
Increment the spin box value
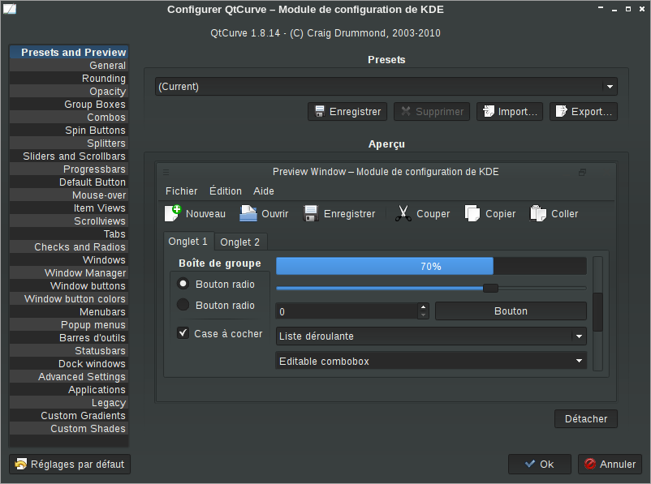coord(423,307)
